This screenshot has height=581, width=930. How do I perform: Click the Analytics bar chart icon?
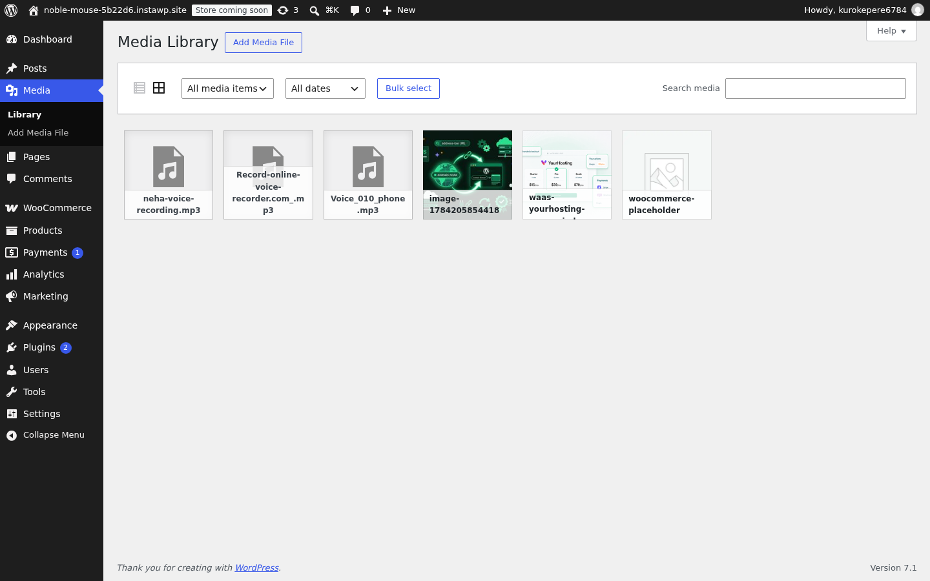click(x=12, y=274)
